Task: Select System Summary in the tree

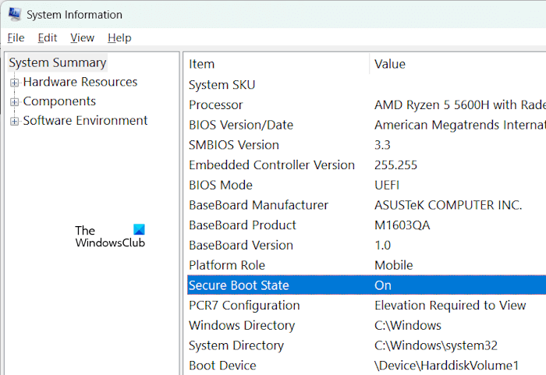Action: 58,63
